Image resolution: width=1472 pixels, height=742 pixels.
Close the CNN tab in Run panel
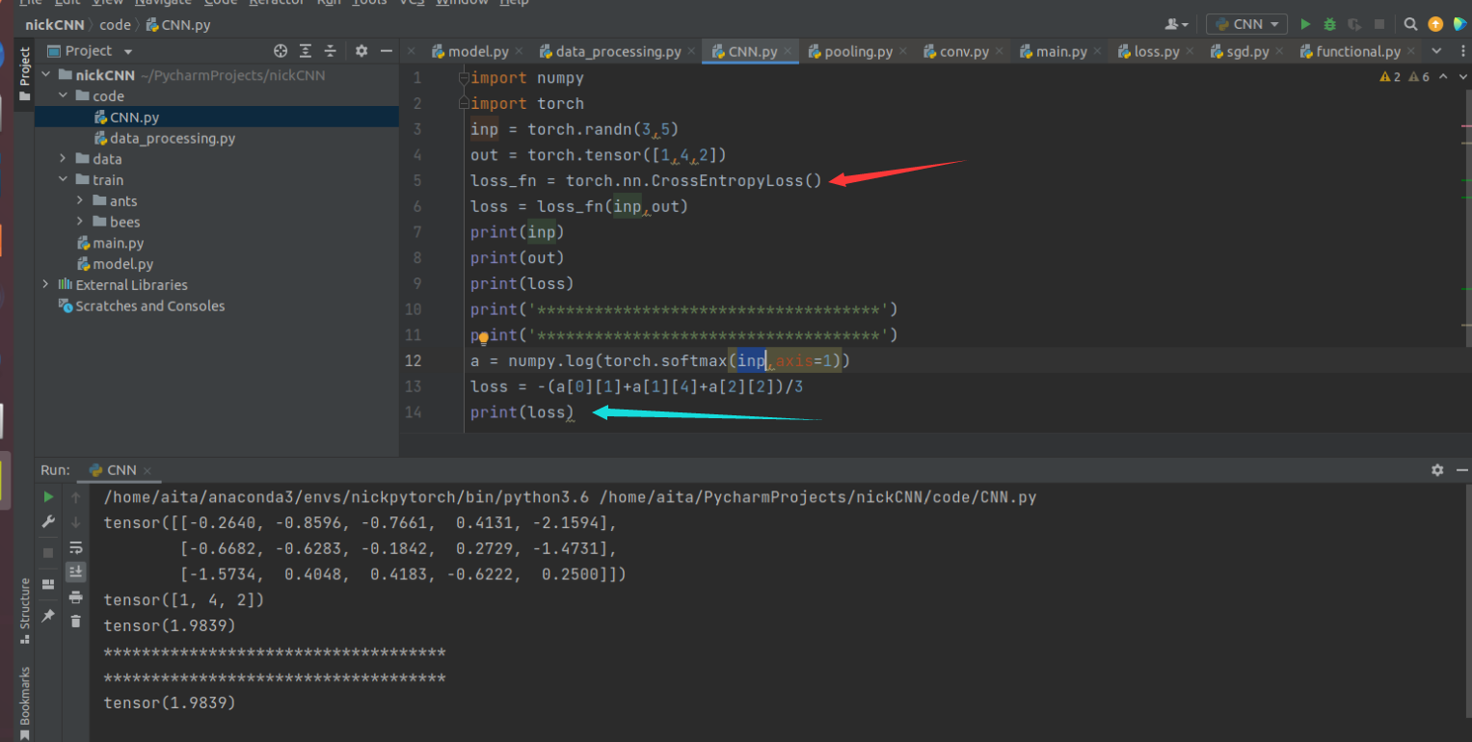148,471
